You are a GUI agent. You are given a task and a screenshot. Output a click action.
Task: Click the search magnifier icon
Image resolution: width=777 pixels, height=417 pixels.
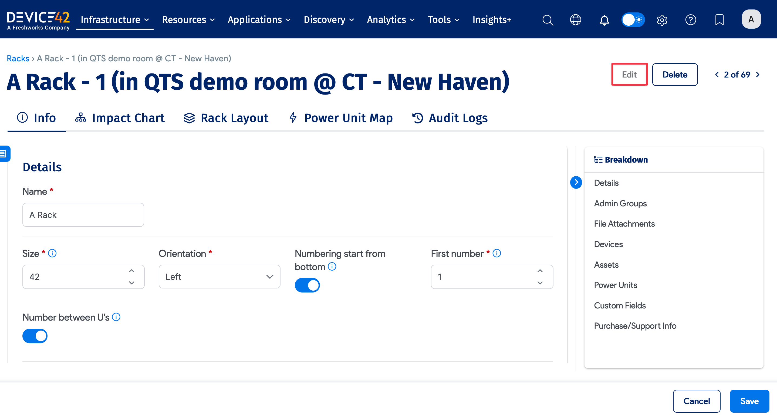pyautogui.click(x=548, y=20)
